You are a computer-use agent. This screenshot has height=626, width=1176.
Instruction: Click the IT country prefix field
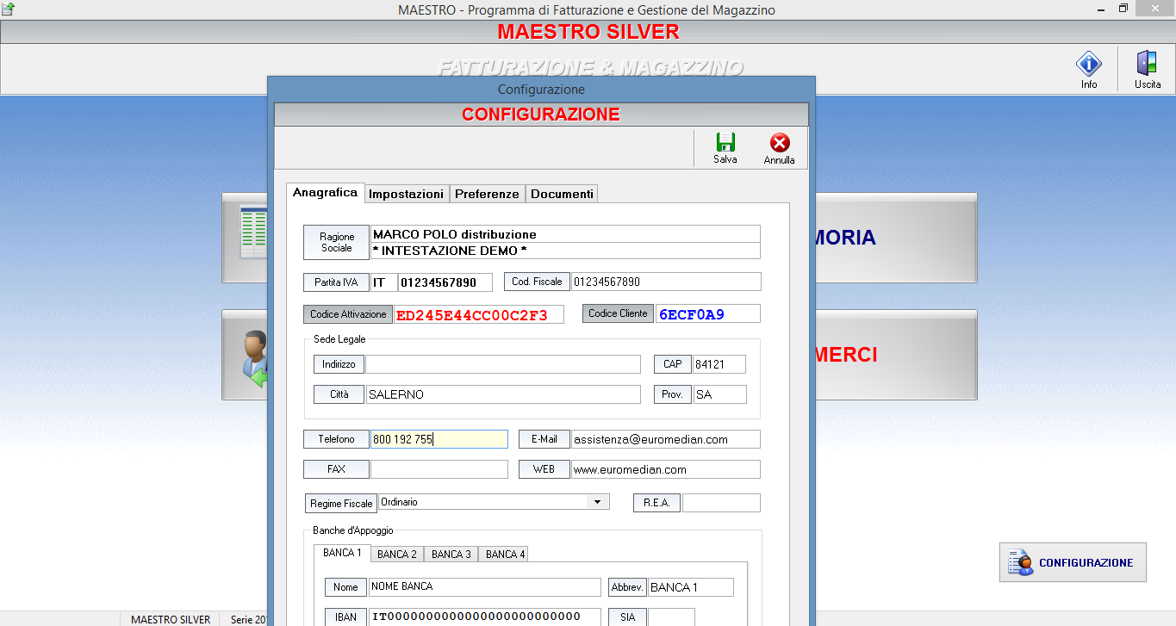[383, 282]
